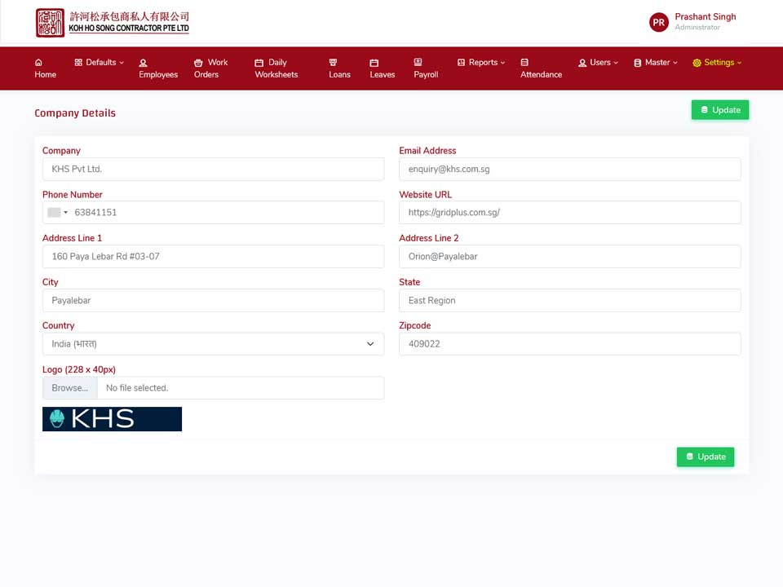The height and width of the screenshot is (587, 783).
Task: Expand the Master menu chevron
Action: (x=675, y=63)
